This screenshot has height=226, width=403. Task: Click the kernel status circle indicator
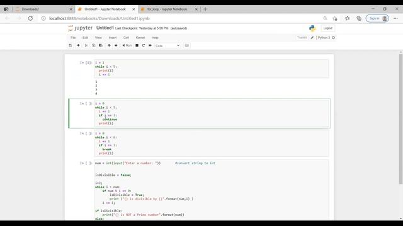coord(333,38)
